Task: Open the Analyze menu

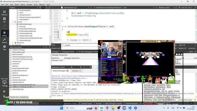Action: coord(30,5)
